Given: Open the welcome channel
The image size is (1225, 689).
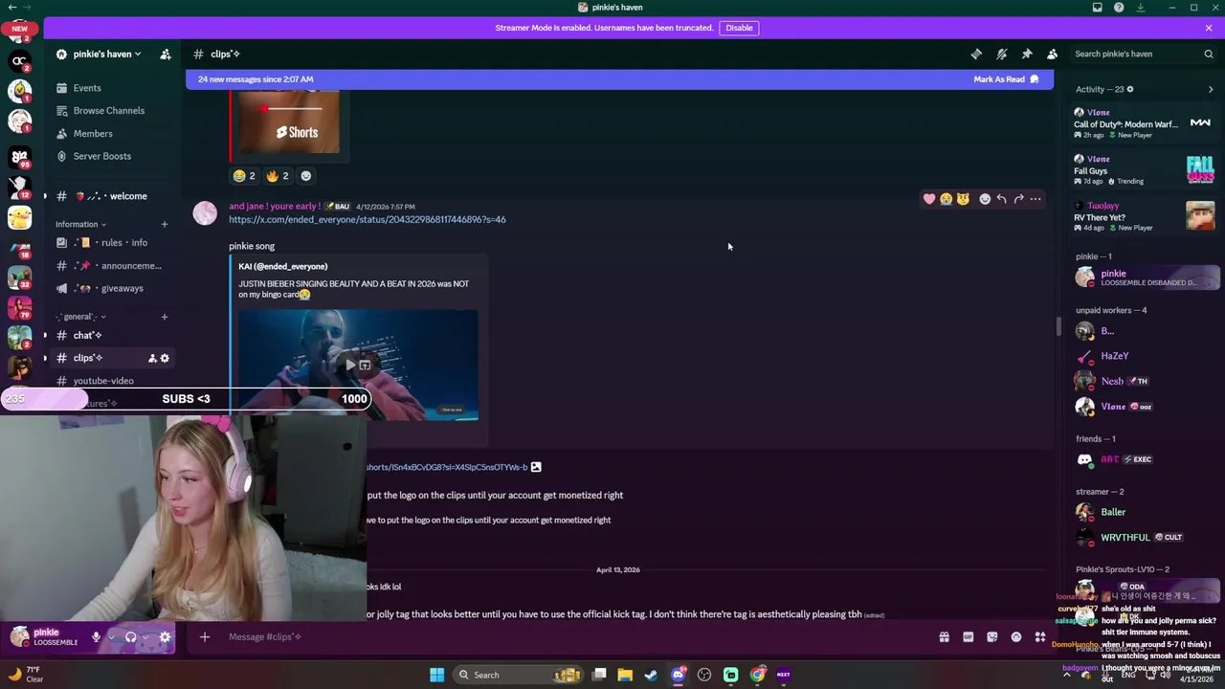Looking at the screenshot, I should tap(113, 196).
